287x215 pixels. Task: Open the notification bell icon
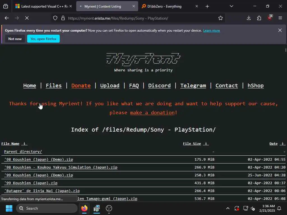point(279,208)
